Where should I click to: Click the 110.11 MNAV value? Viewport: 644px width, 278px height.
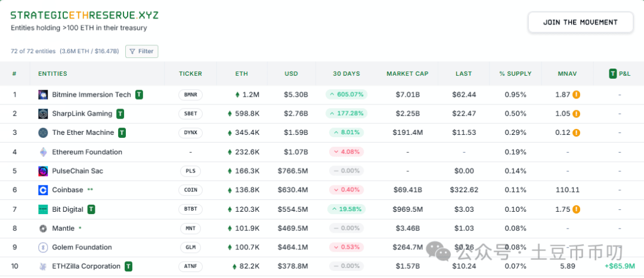568,190
